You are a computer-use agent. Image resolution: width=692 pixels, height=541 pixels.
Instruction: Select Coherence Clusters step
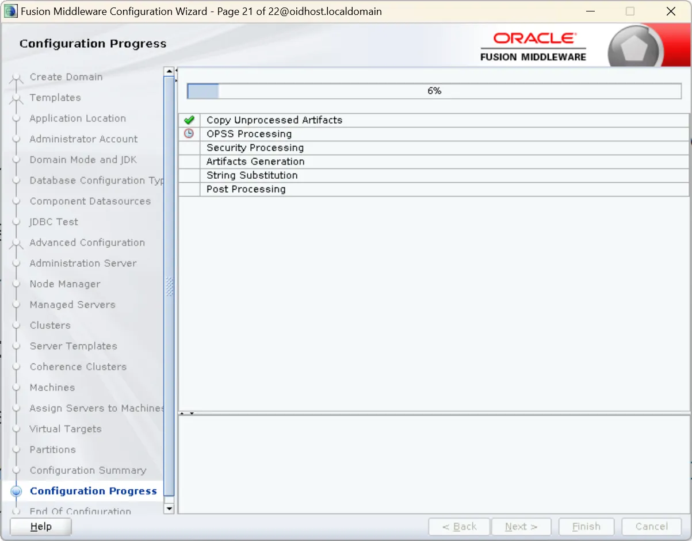[x=78, y=367]
